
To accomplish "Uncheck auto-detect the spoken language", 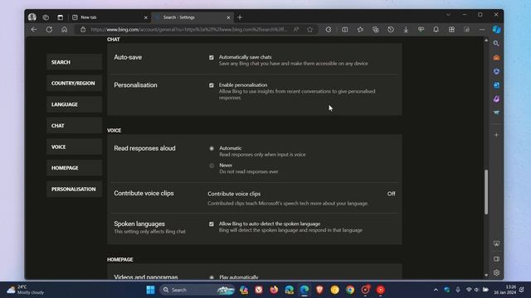I will (x=212, y=224).
